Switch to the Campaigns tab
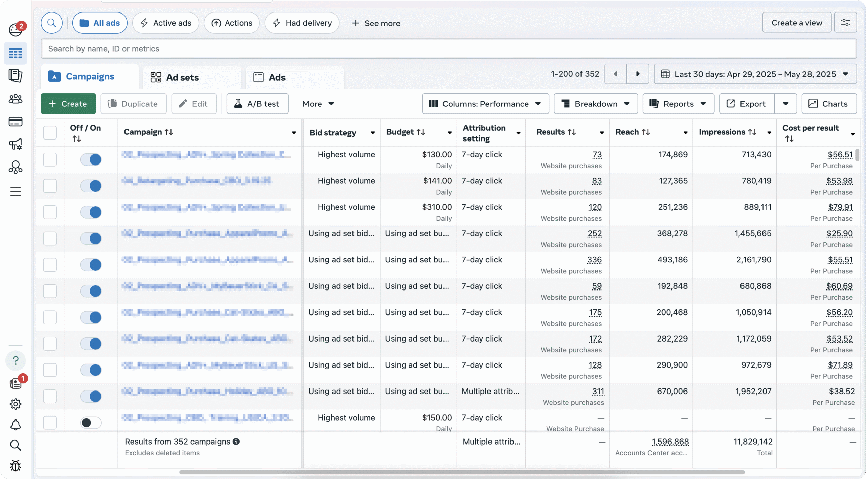Screen dimensions: 866x479 pos(90,76)
